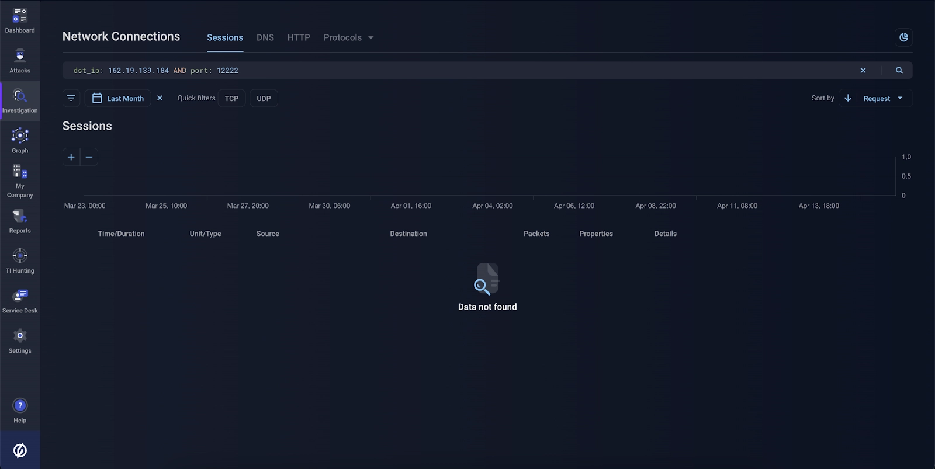Switch to the HTTP tab
This screenshot has height=469, width=935.
pyautogui.click(x=299, y=37)
